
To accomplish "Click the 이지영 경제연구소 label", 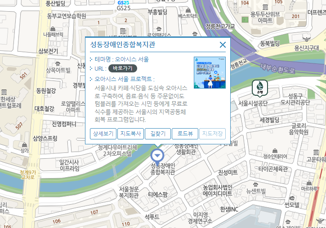I will click(200, 218).
